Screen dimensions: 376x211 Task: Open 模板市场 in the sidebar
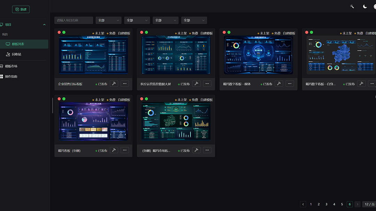[11, 66]
